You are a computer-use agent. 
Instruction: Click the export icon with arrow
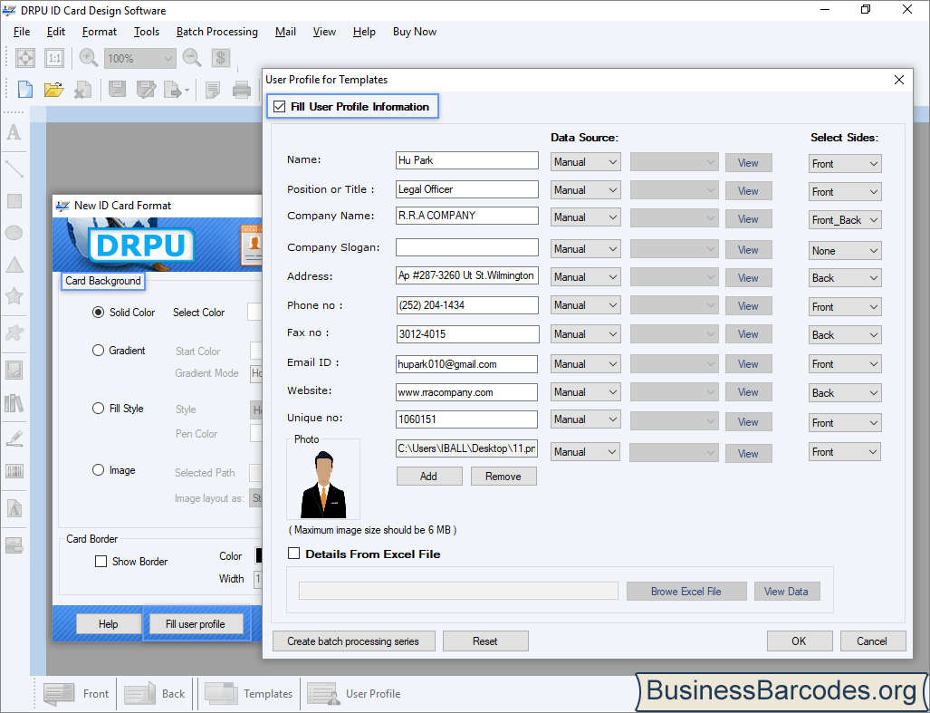tap(177, 90)
